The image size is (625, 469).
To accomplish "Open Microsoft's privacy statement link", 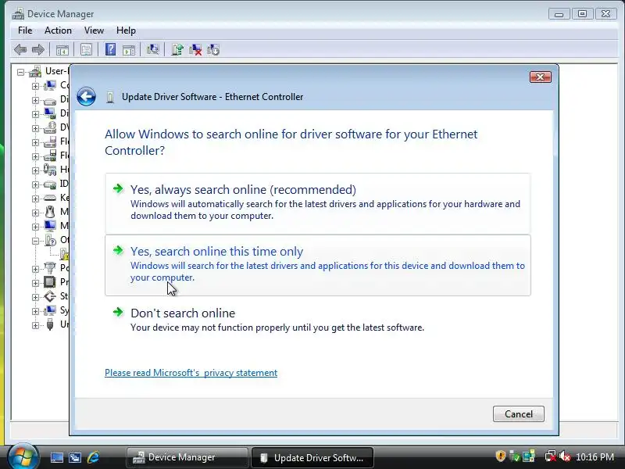I will tap(191, 373).
